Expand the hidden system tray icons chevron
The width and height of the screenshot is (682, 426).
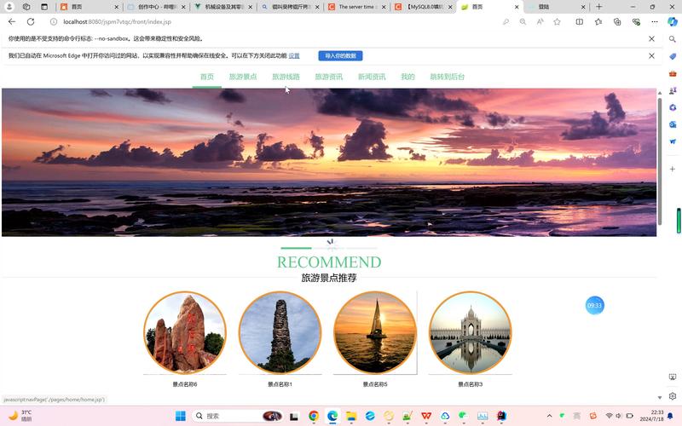(x=549, y=416)
